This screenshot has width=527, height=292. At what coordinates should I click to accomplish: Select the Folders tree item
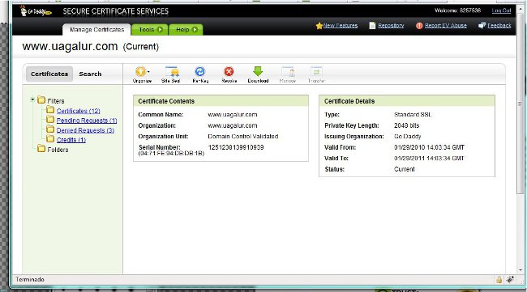coord(58,150)
